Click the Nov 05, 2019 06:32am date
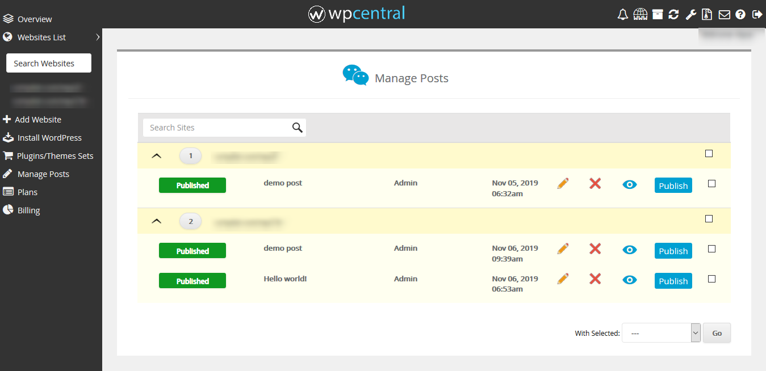This screenshot has width=766, height=371. (515, 188)
